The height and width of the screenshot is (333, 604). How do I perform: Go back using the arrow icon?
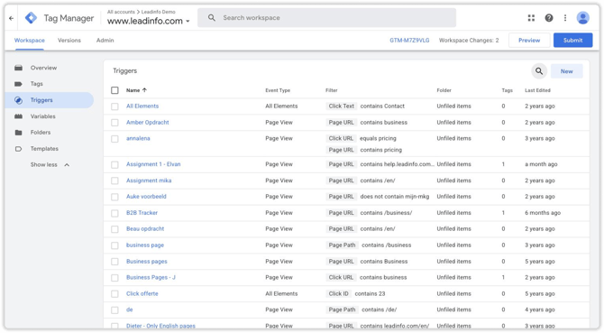click(11, 18)
